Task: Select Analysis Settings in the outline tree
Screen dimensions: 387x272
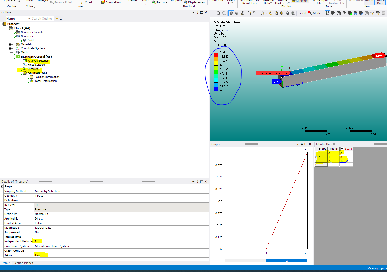Action: click(x=38, y=61)
